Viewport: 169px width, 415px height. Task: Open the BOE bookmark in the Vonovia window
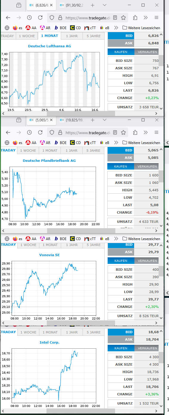coord(61,239)
